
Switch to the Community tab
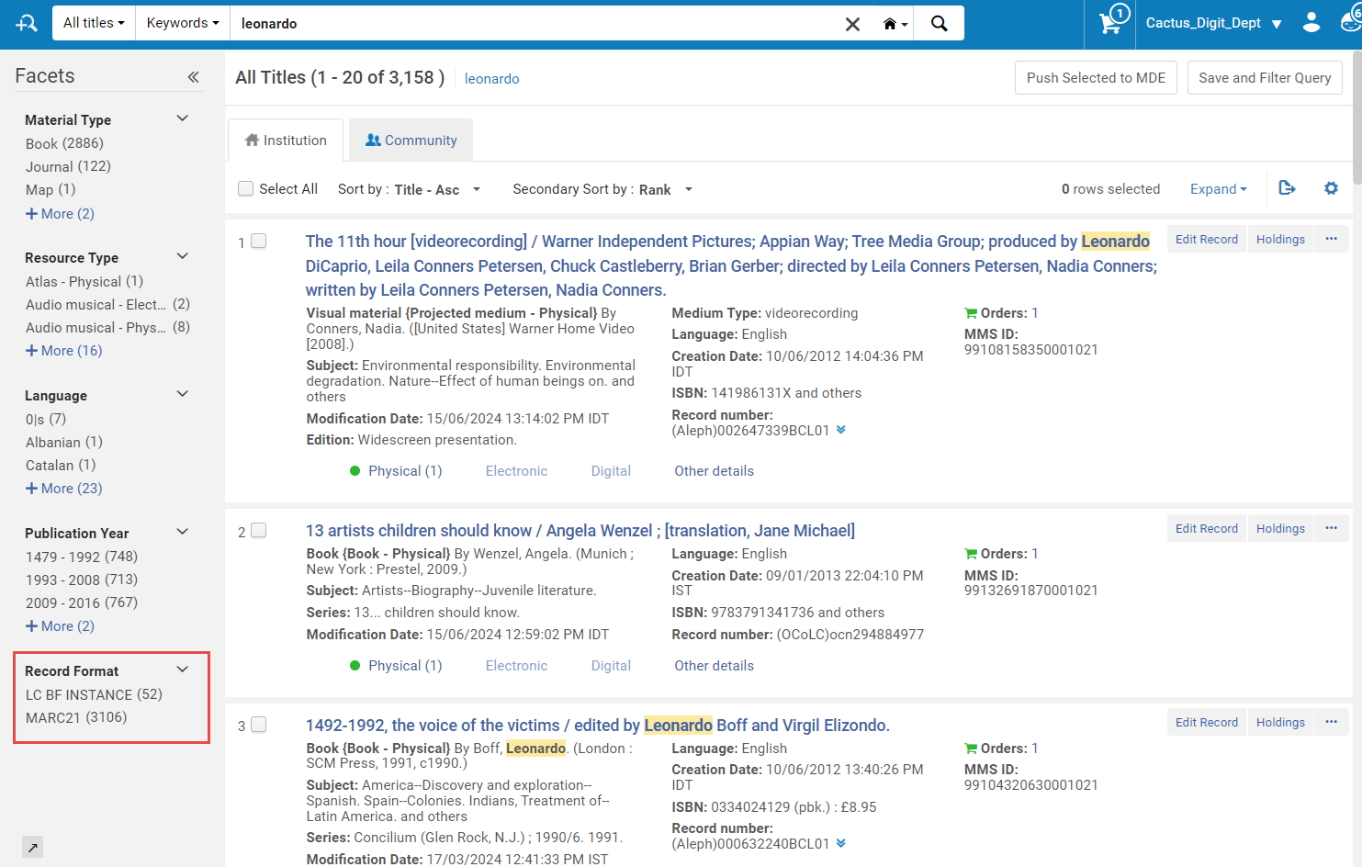coord(411,140)
